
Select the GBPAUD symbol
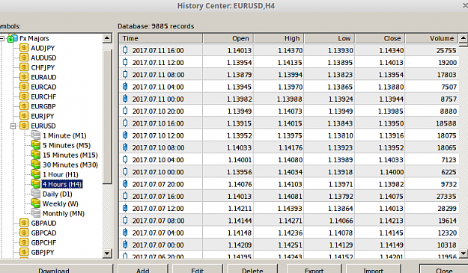pyautogui.click(x=43, y=223)
